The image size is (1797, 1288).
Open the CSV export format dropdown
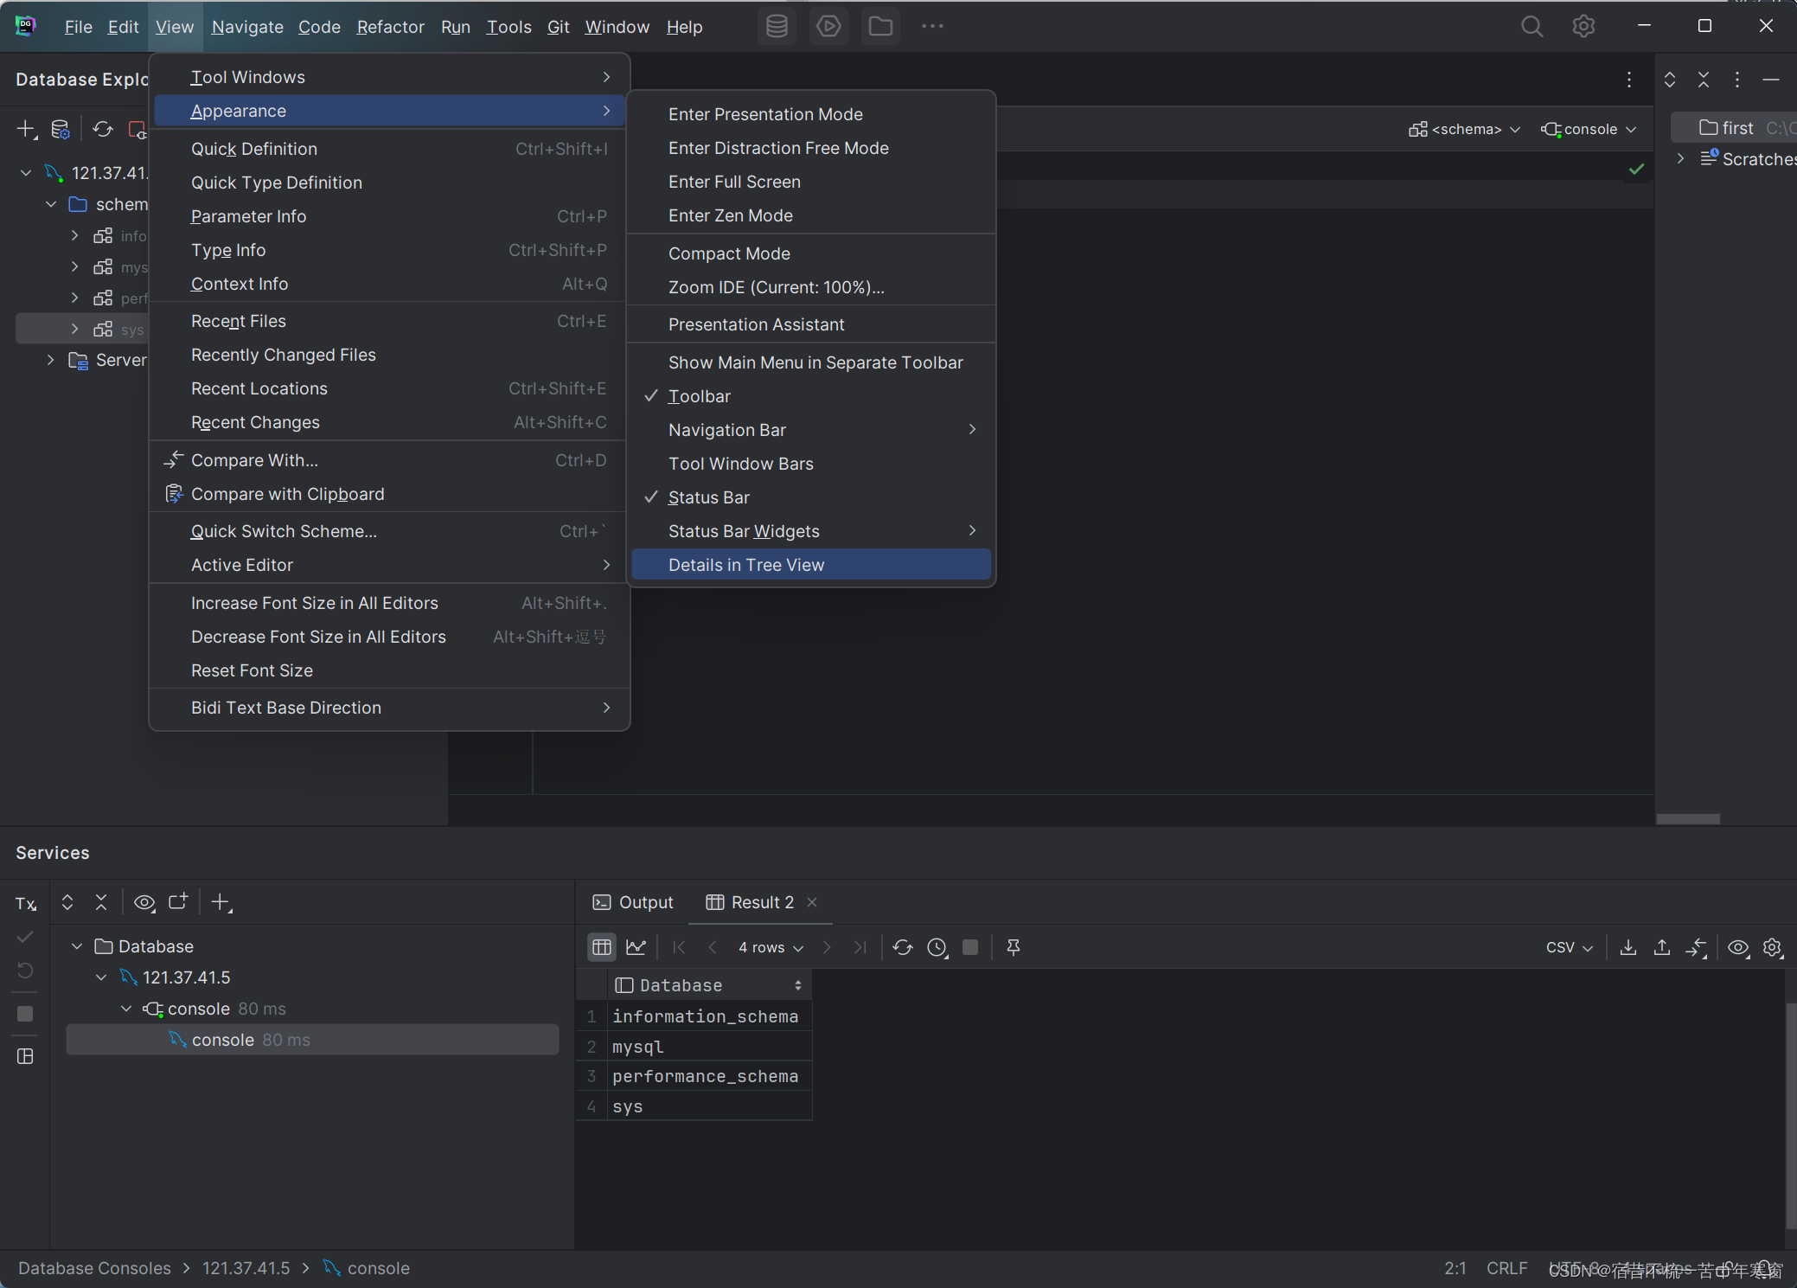1569,947
